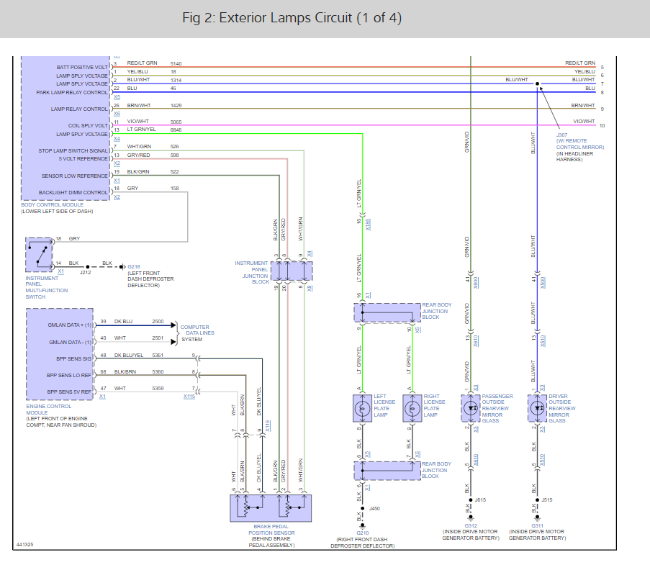Click 'INSTRUMENT PANEL MULTI-FUNCTION SWITCH' label
The image size is (650, 565).
[46, 288]
